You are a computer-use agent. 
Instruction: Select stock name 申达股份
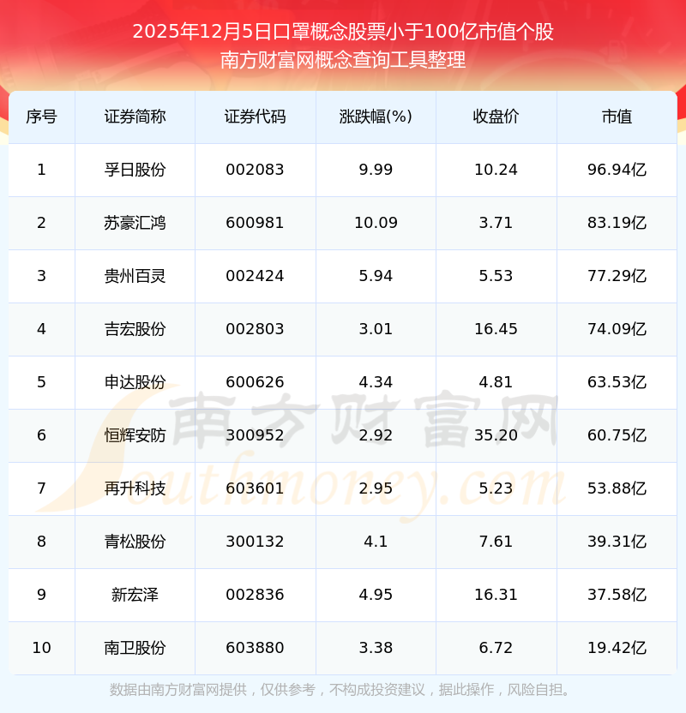135,382
